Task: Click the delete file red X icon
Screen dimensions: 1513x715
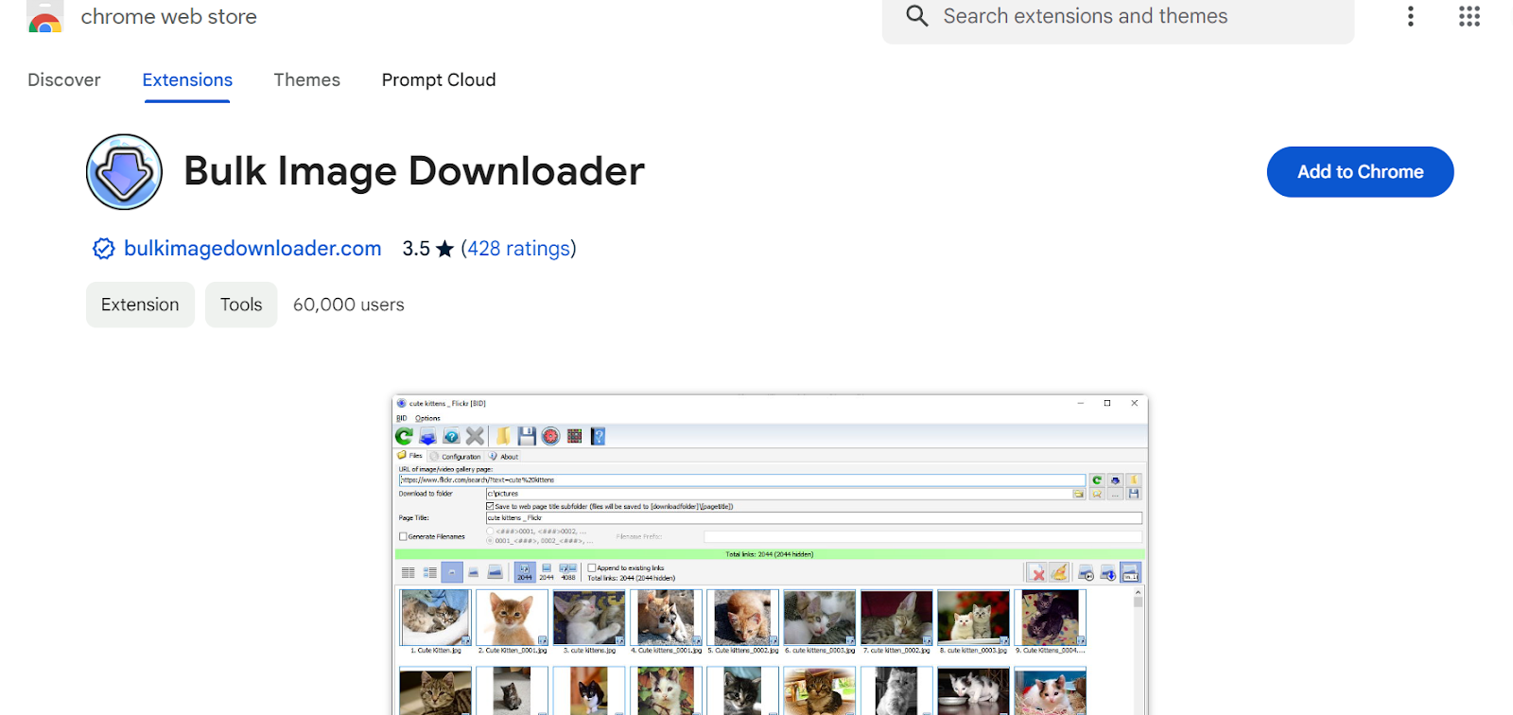Action: 1036,572
